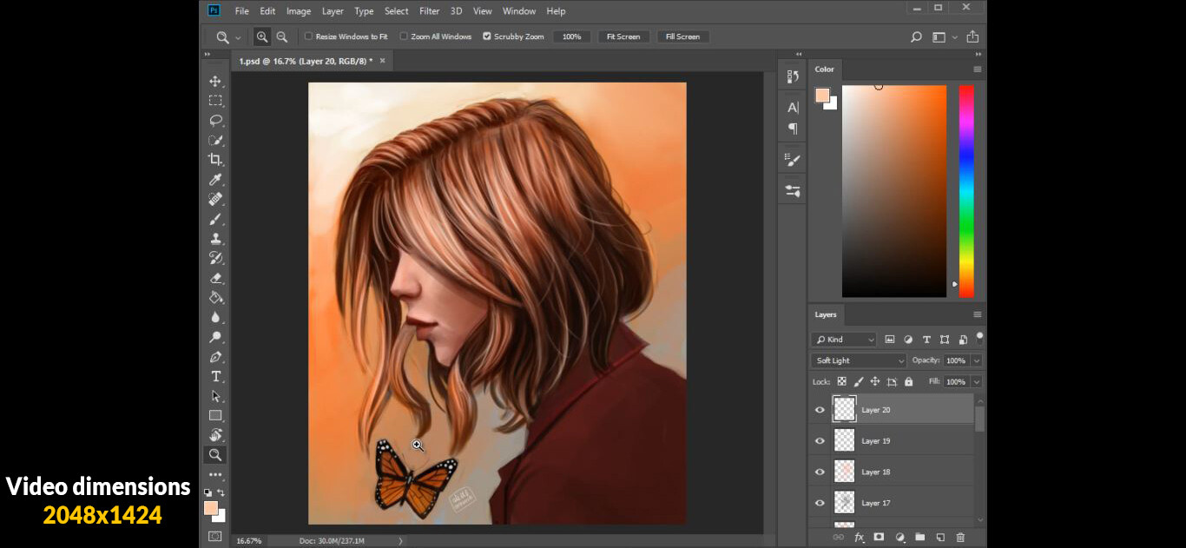Select the Move tool
This screenshot has width=1186, height=548.
(215, 80)
